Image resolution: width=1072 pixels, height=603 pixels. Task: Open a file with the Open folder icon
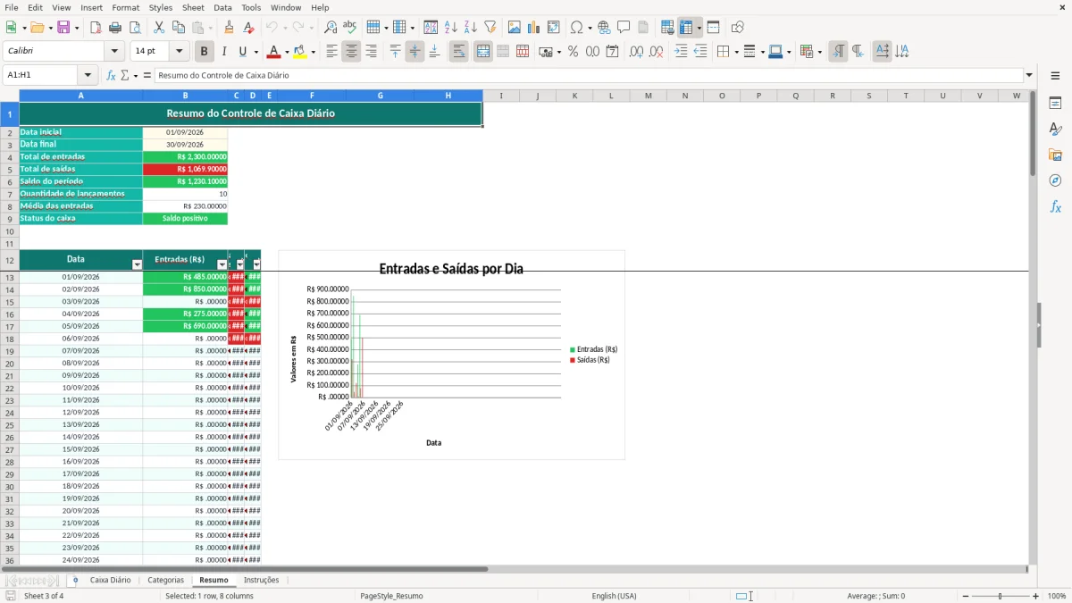tap(36, 28)
